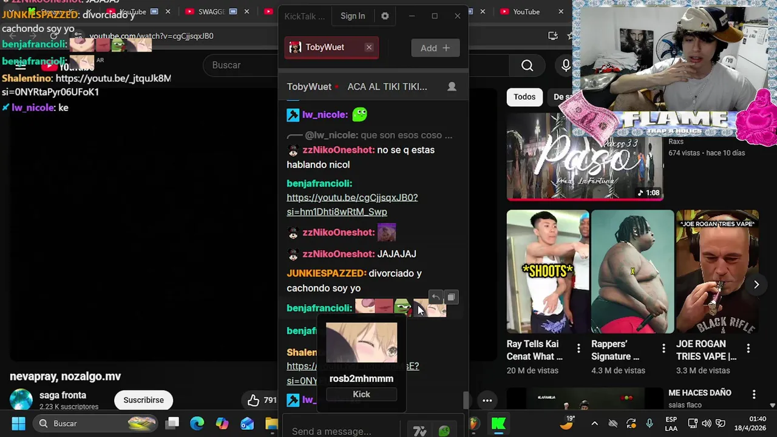The width and height of the screenshot is (777, 437).
Task: Launch Microsoft Edge from the taskbar
Action: coord(197,423)
